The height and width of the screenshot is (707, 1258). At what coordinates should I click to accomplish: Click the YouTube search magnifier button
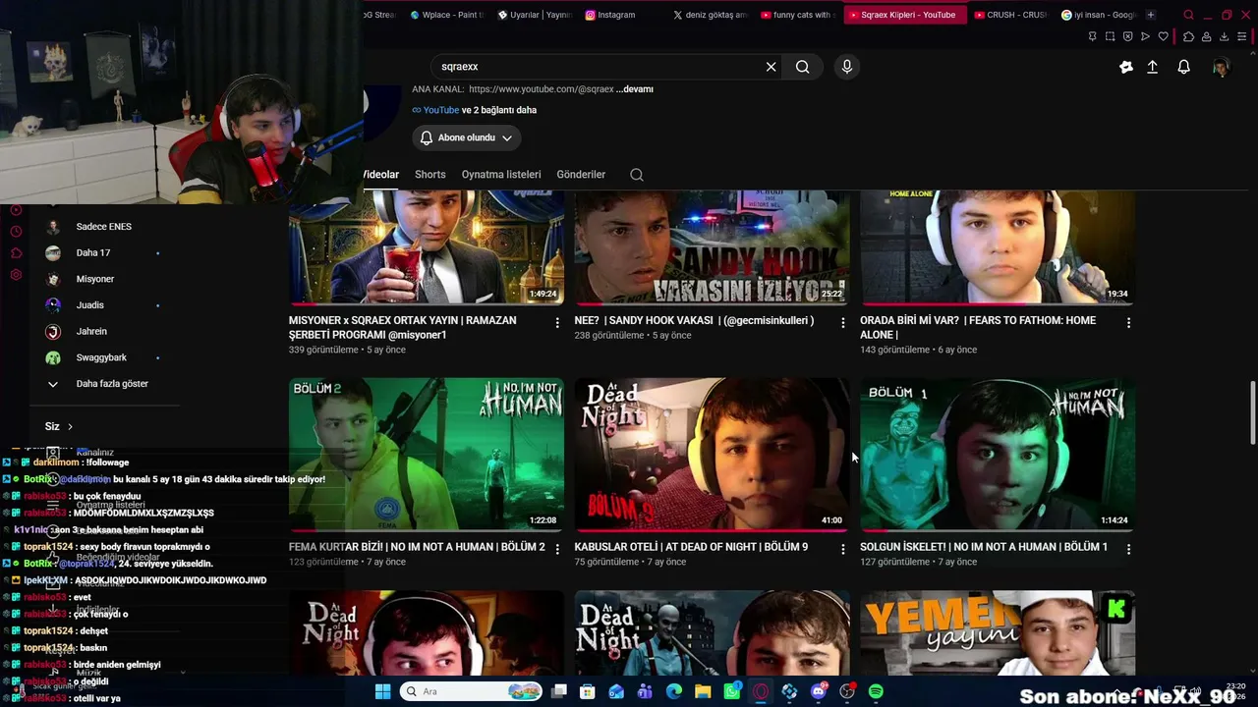(x=803, y=67)
